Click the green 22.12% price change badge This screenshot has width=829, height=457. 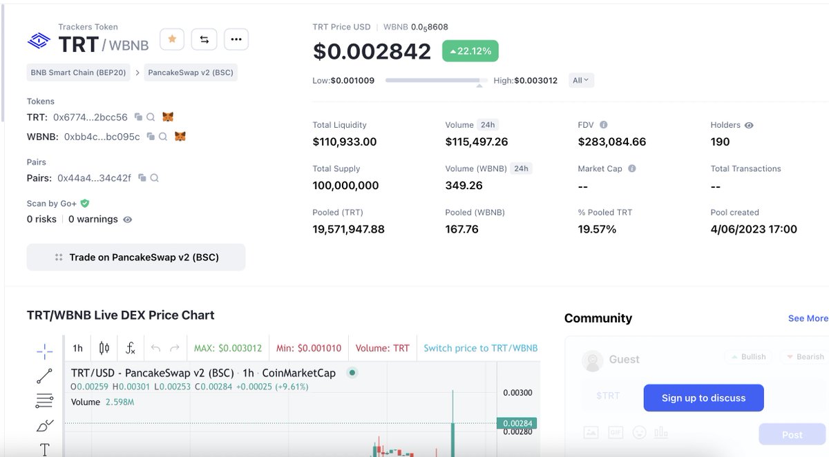(470, 51)
